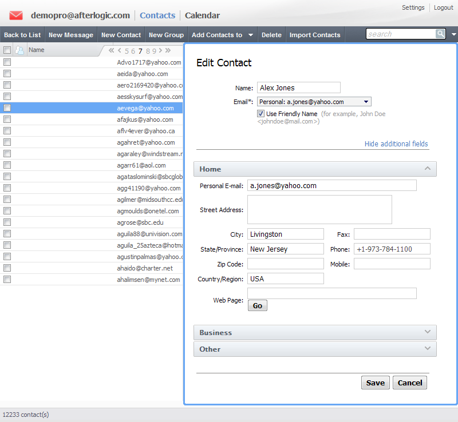
Task: Click the red mail envelope logo
Action: 16,15
